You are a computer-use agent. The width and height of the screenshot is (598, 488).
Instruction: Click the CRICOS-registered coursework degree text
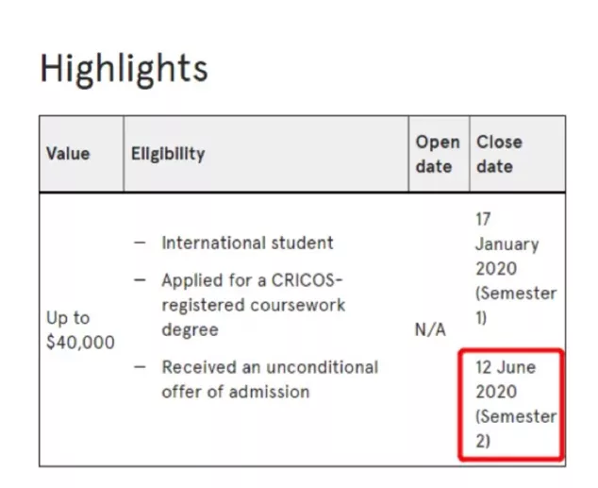tap(253, 305)
